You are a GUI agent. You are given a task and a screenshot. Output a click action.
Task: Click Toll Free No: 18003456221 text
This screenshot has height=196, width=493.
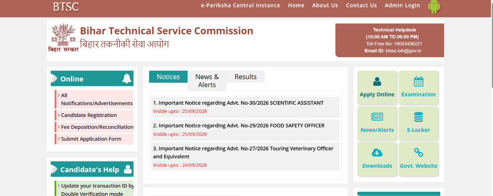(394, 44)
